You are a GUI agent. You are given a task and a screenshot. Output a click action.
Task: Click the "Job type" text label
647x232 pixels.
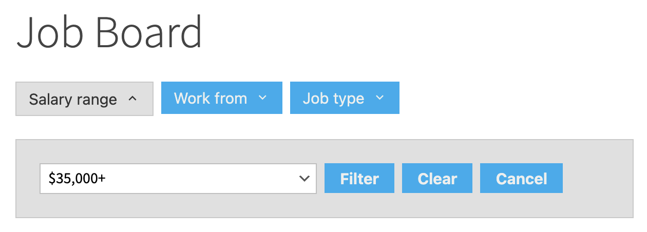(333, 98)
